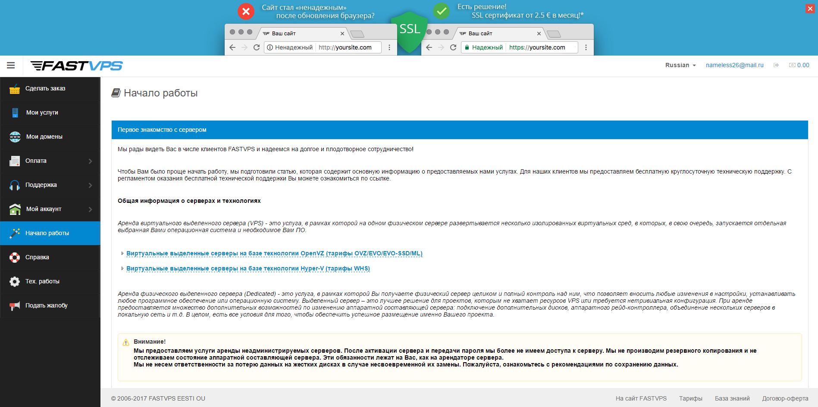Screen dimensions: 818x407
Task: Click the Общая информация о серверах heading
Action: (189, 201)
